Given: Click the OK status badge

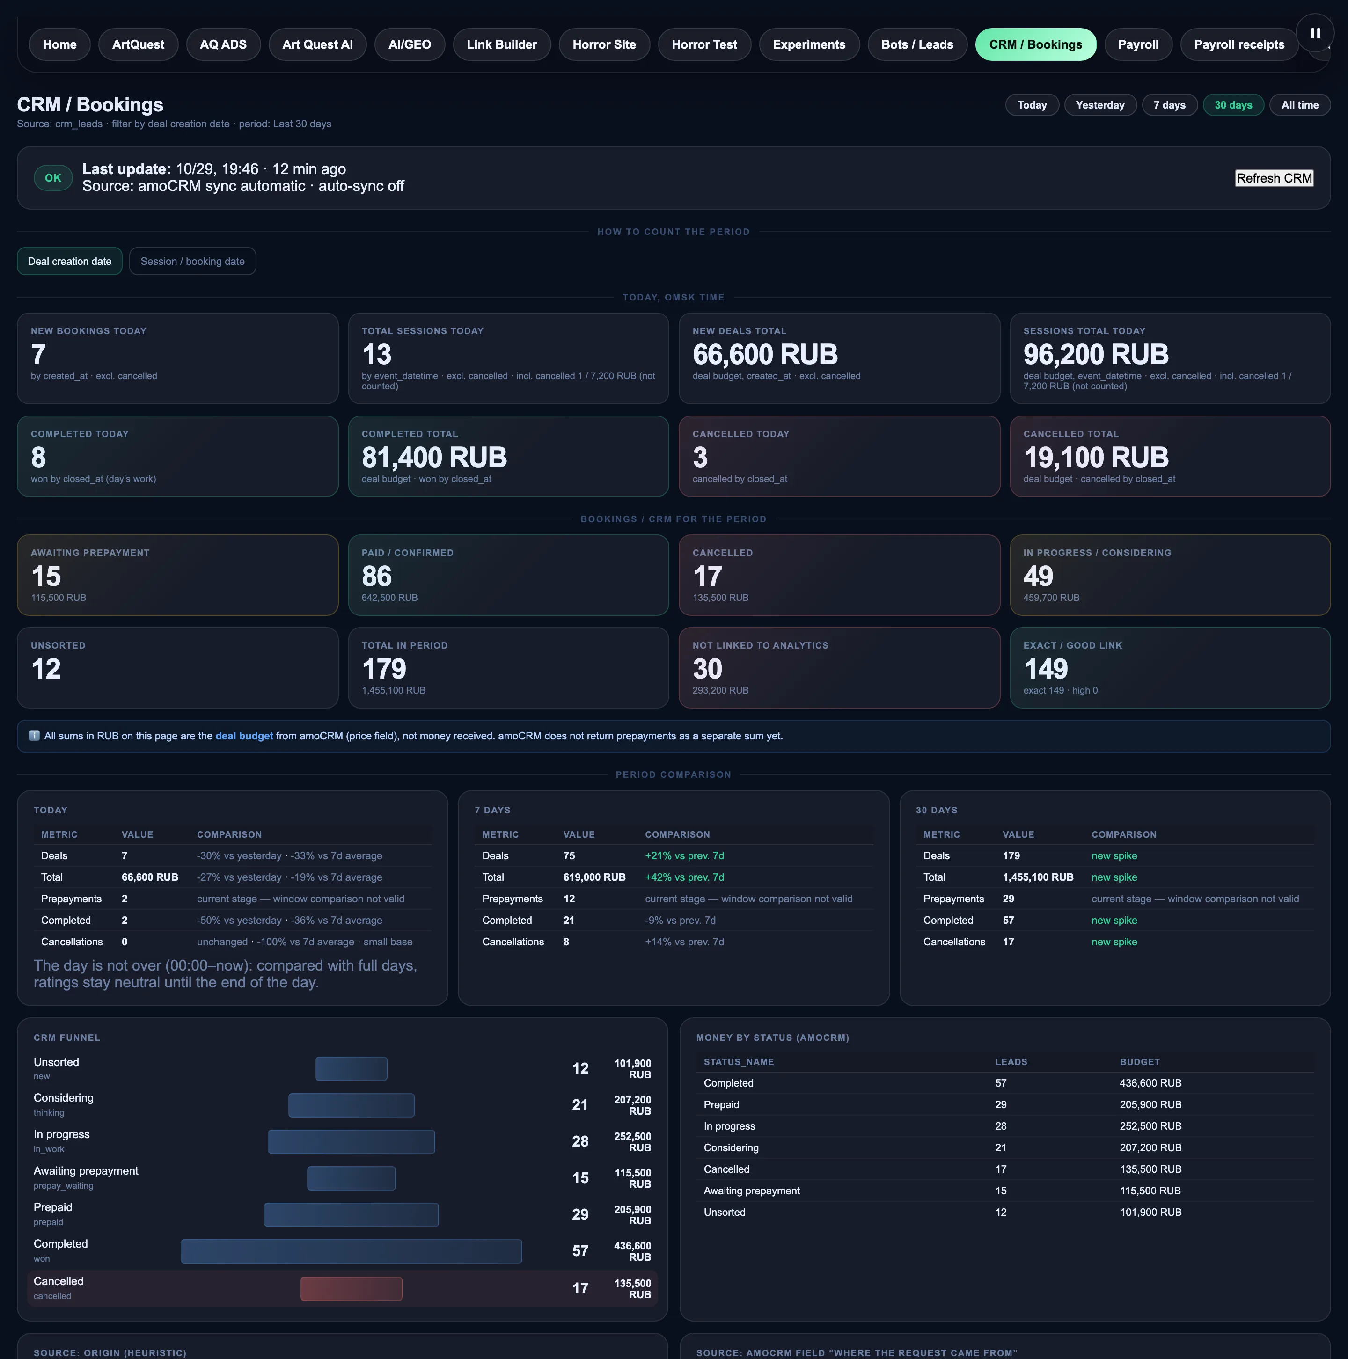Looking at the screenshot, I should [x=53, y=178].
